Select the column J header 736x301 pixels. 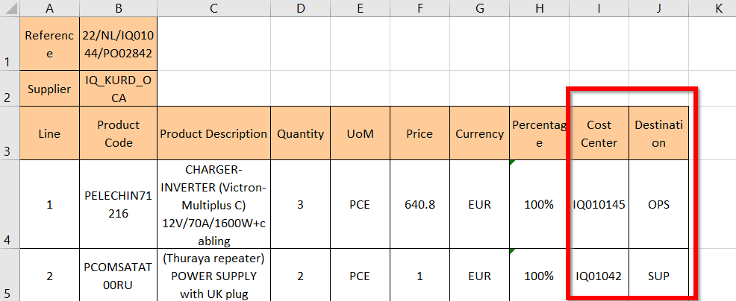point(658,8)
